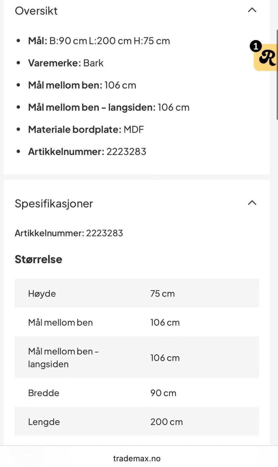Select the Artikkelnummer 2223283 text in Spesifikasjoner
This screenshot has height=467, width=278.
pyautogui.click(x=69, y=233)
